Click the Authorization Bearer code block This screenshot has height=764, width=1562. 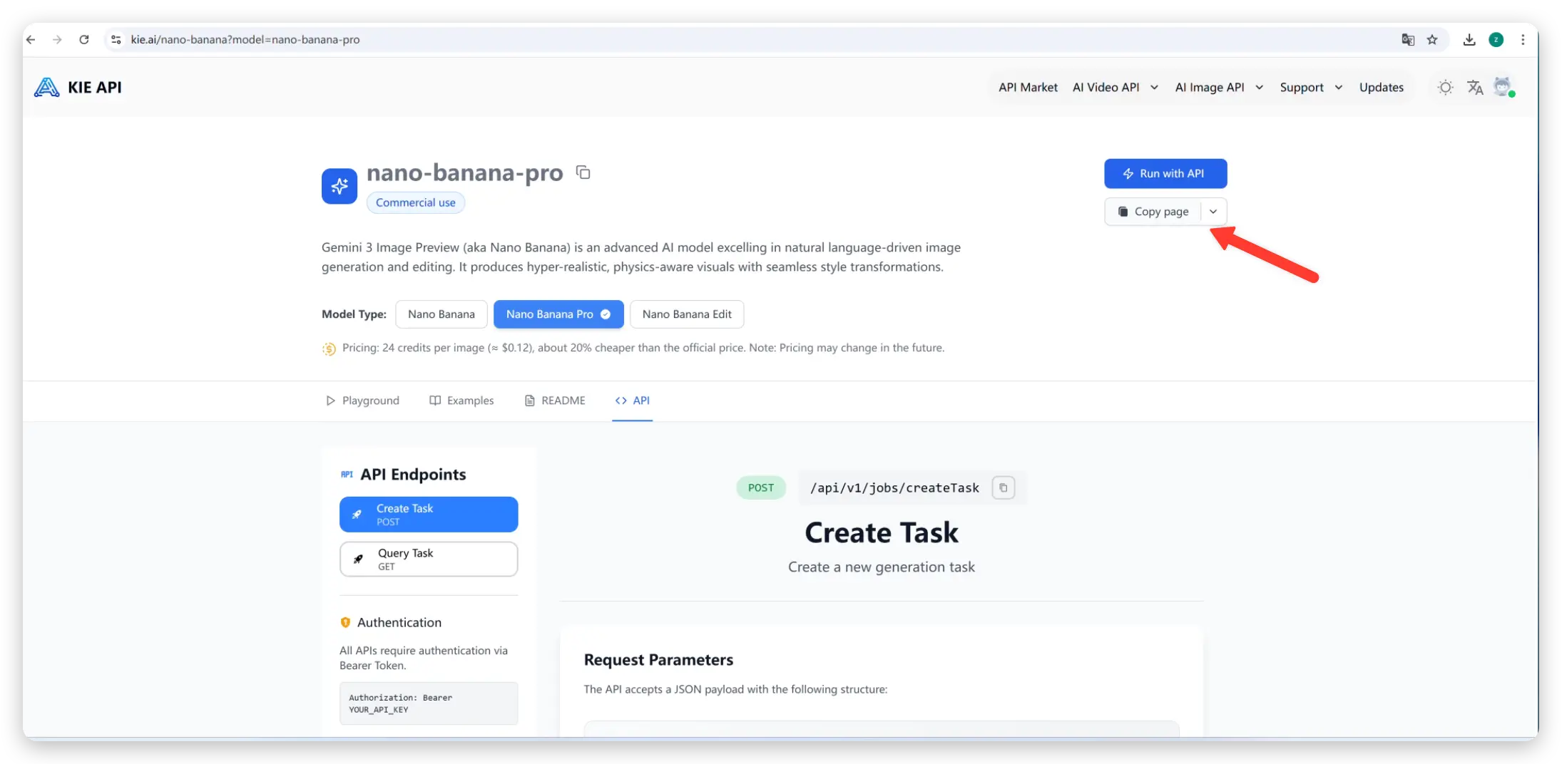[429, 703]
